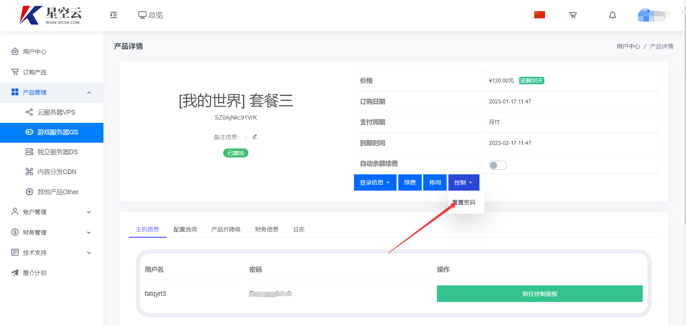Open 推介计划 in the sidebar

[x=35, y=273]
